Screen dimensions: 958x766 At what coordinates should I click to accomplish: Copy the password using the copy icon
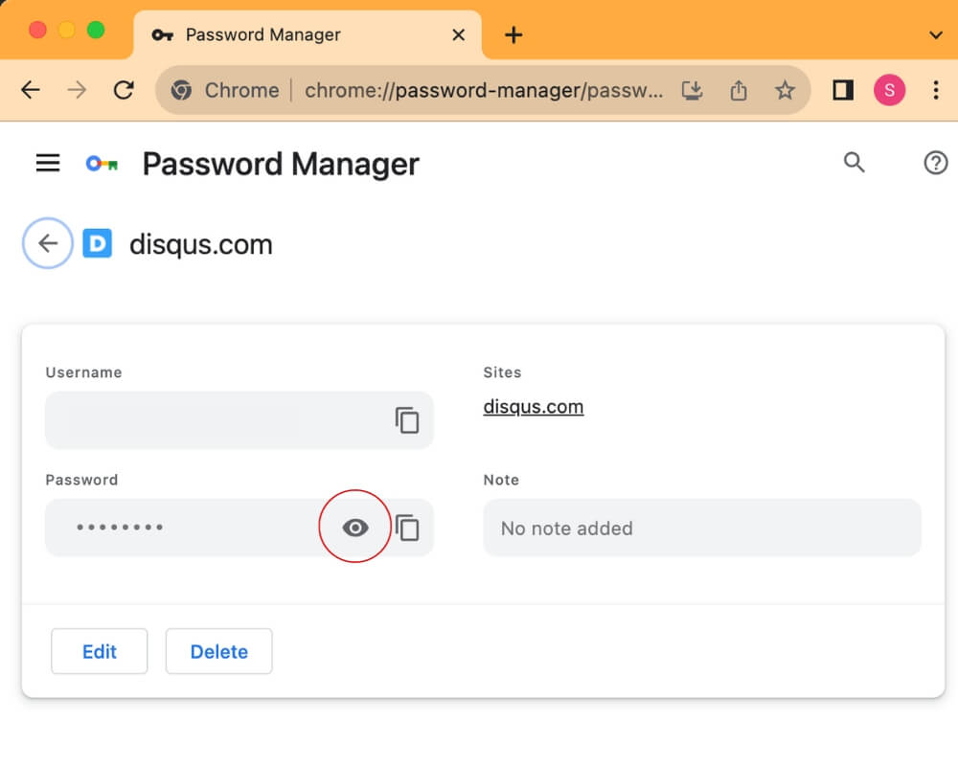(x=409, y=527)
